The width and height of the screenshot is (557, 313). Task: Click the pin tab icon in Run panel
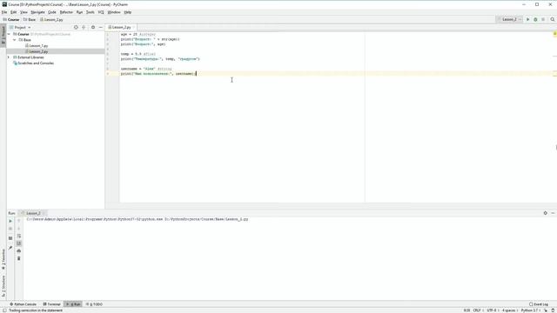click(x=10, y=248)
